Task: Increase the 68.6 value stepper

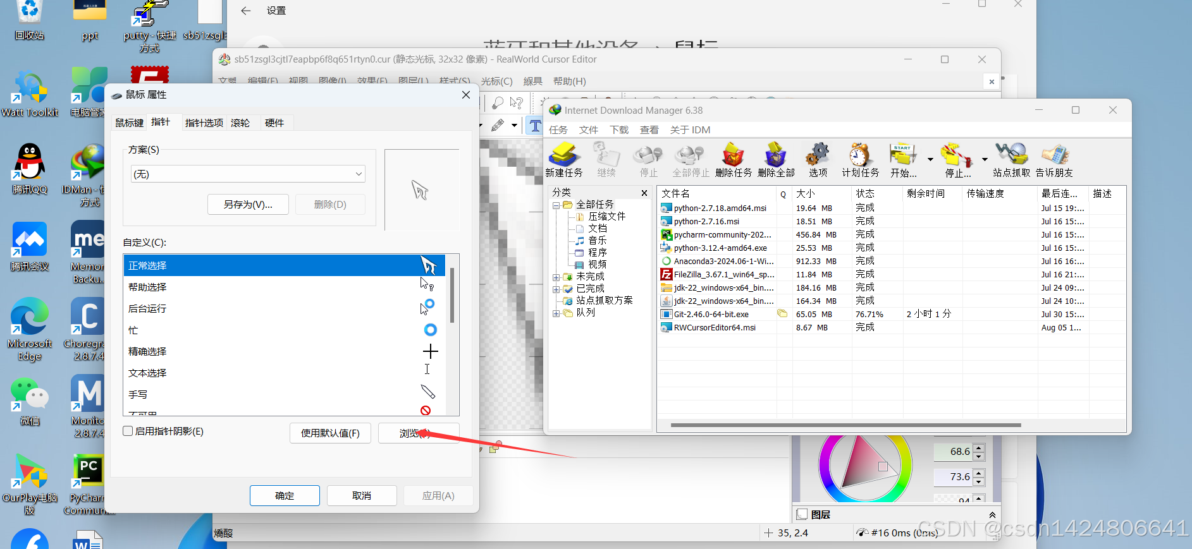Action: coord(979,448)
